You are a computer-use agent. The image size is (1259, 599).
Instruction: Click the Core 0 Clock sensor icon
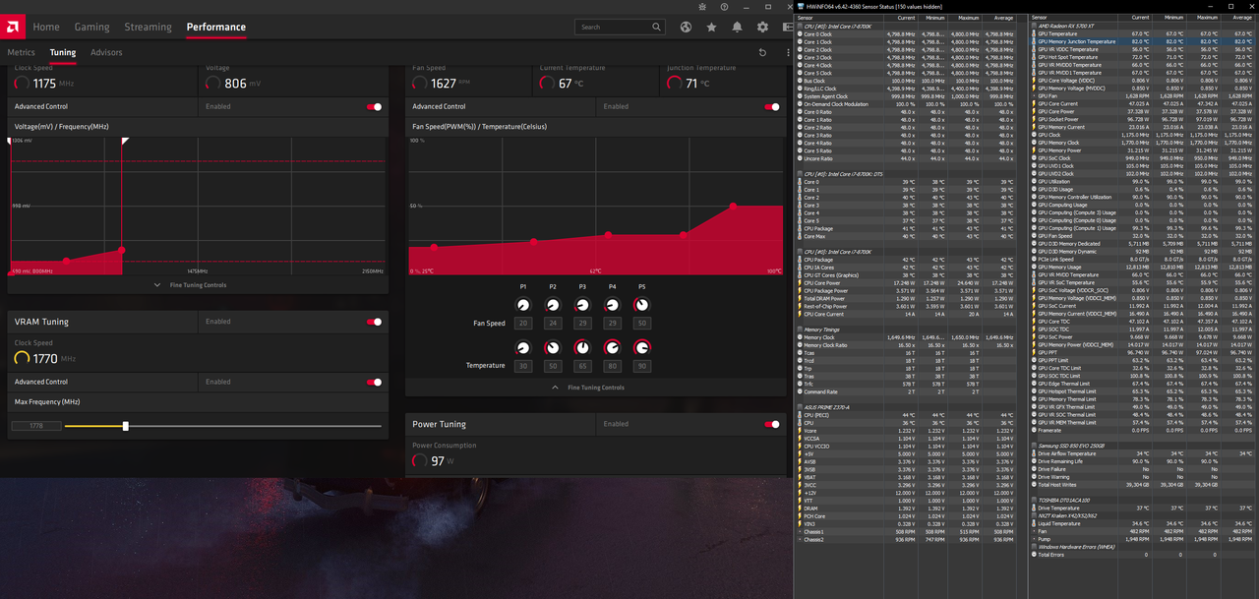800,33
